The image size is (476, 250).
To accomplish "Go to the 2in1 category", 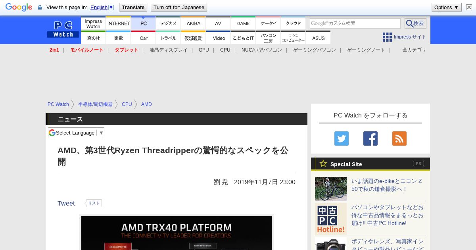I will (x=54, y=50).
